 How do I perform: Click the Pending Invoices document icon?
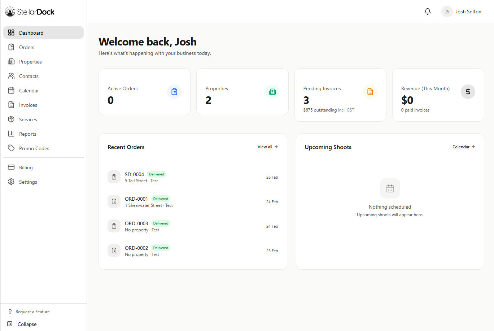click(x=370, y=92)
